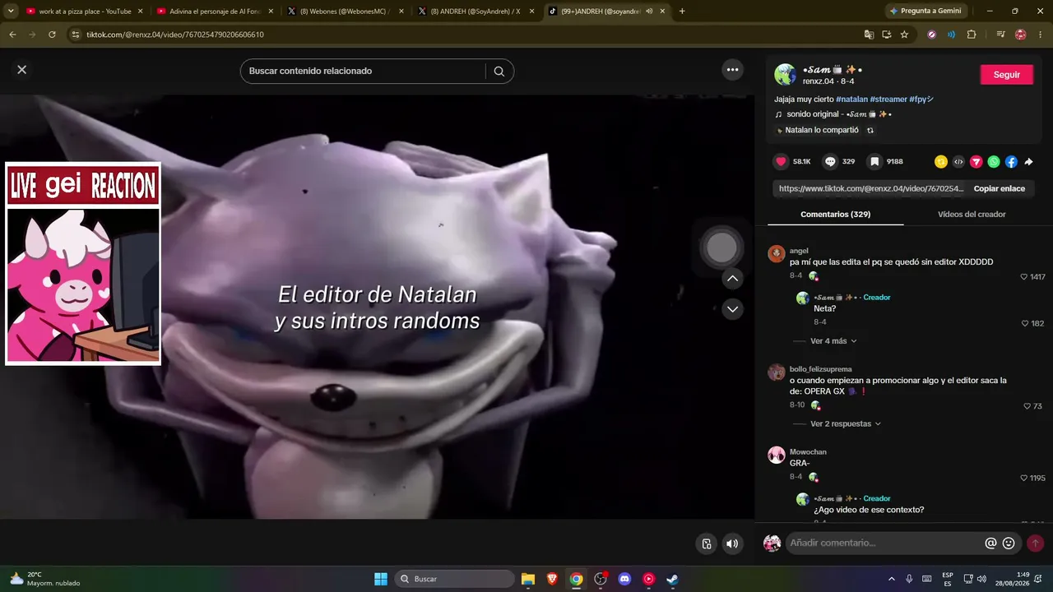Share the video on Facebook

coord(1011,162)
